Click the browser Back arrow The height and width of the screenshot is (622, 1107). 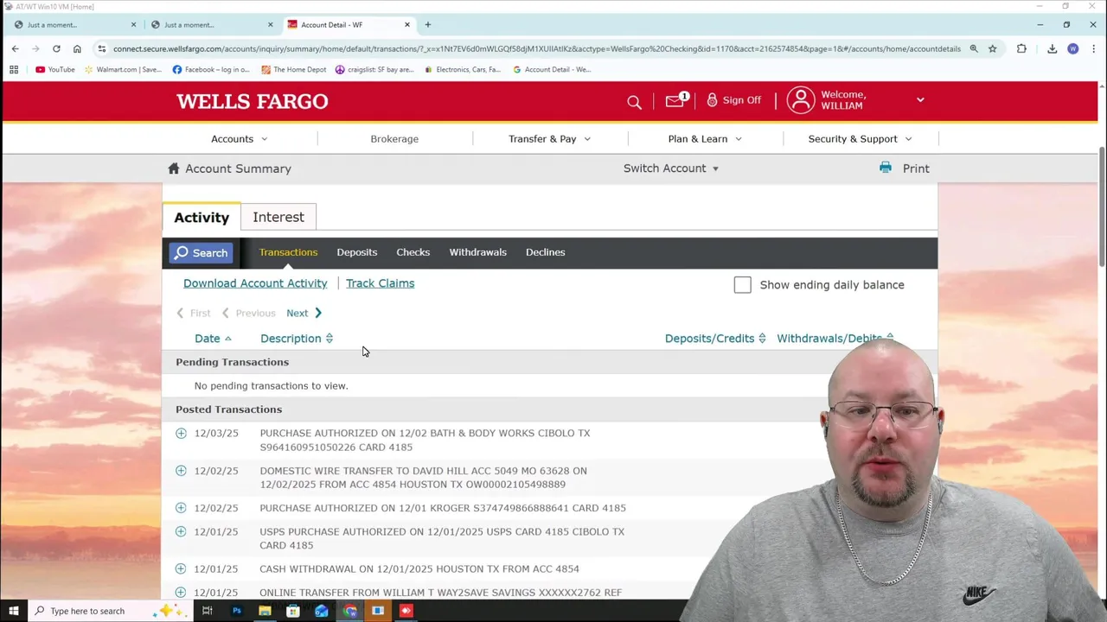[15, 48]
